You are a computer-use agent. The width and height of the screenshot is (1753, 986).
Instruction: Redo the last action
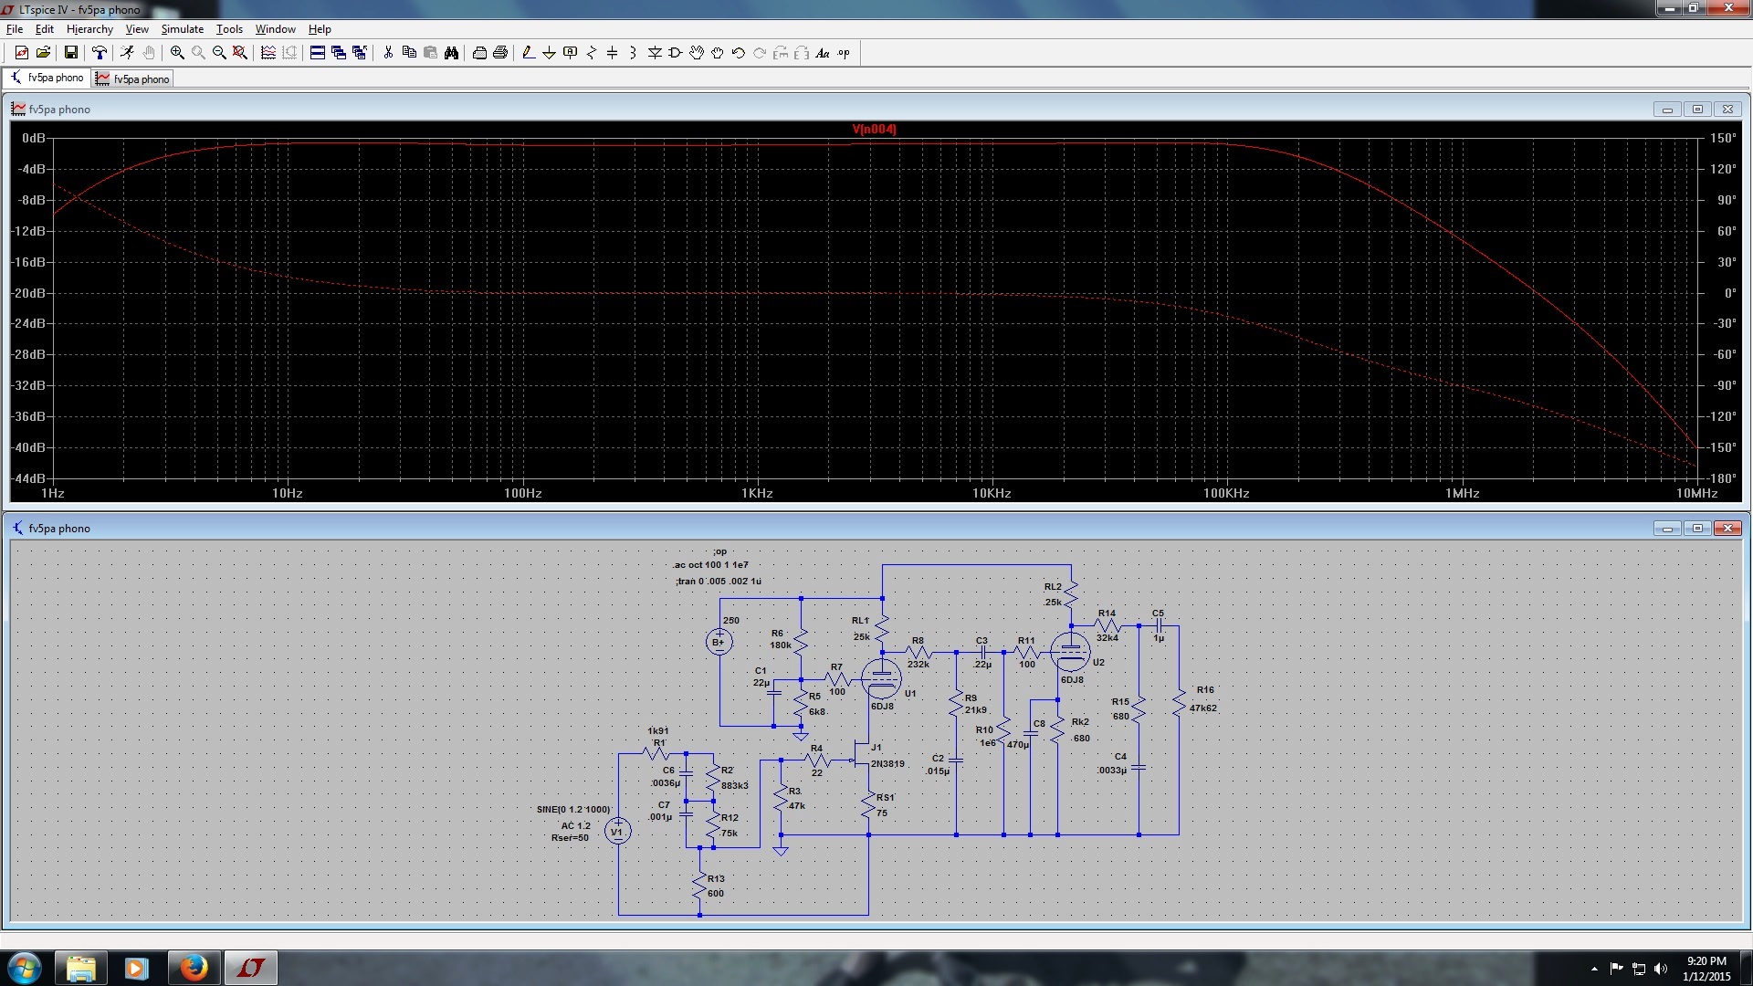760,53
